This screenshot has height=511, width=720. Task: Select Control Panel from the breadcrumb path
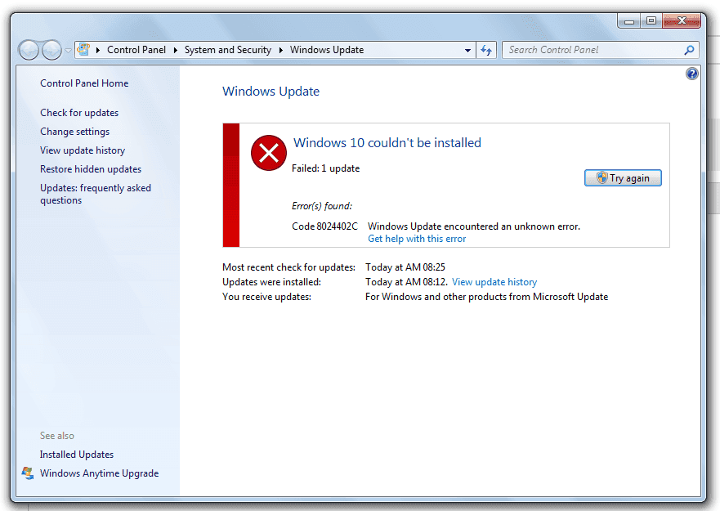136,49
